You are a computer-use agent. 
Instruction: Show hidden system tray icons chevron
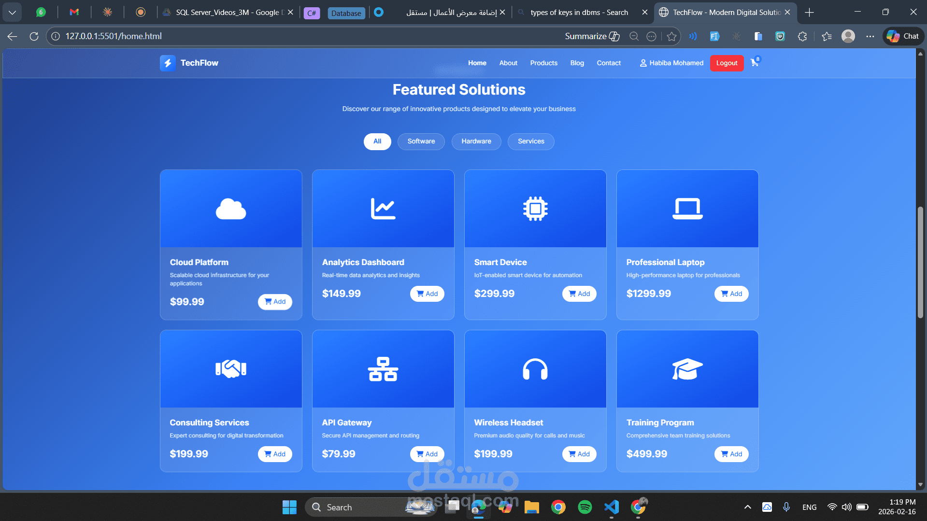coord(747,507)
